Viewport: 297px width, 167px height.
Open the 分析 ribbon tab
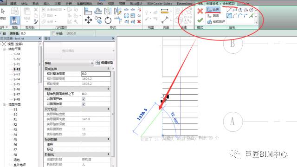[69, 3]
